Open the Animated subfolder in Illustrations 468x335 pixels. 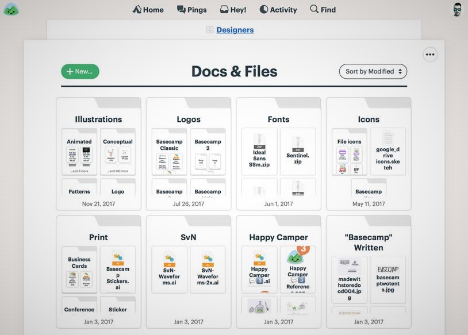(79, 152)
